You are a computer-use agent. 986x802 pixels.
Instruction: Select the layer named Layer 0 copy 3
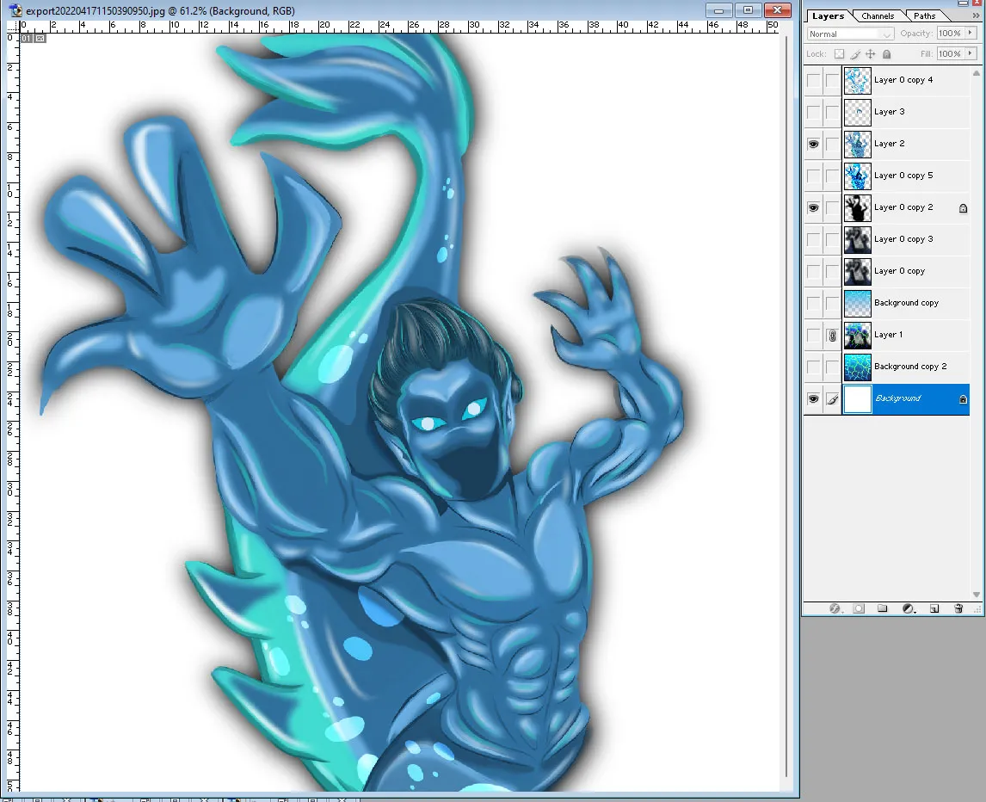(x=903, y=240)
